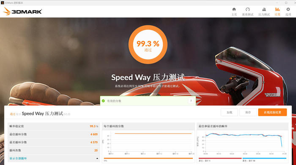Click the orange 在线比较结果 button
The height and width of the screenshot is (165, 296).
(272, 112)
